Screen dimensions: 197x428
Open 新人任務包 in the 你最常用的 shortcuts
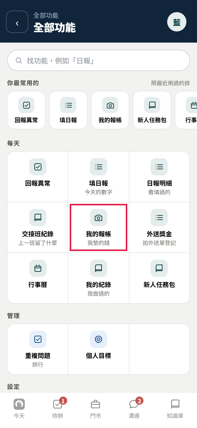click(x=152, y=110)
